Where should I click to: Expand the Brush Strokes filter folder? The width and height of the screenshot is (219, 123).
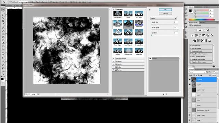(x=113, y=58)
